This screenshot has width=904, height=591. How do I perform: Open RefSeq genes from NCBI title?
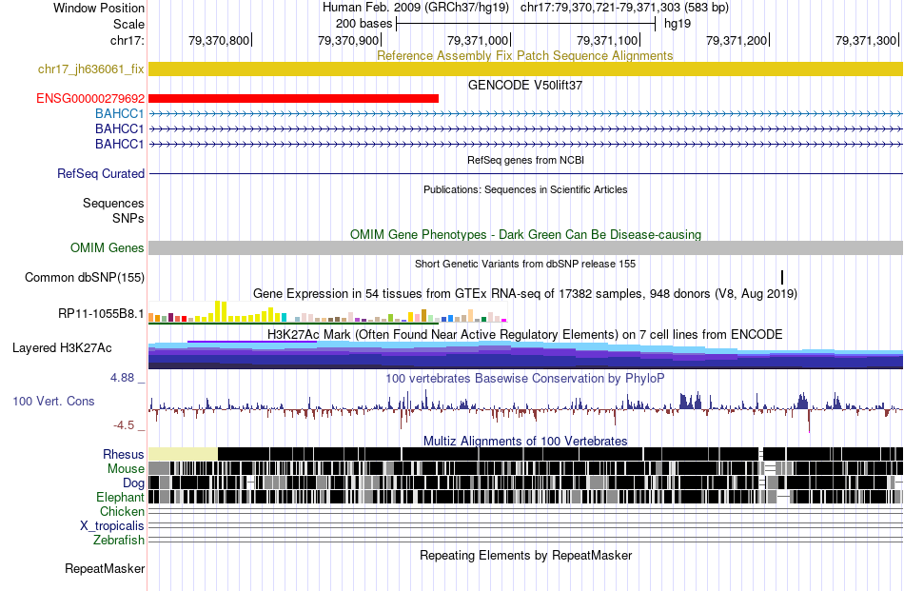(x=525, y=160)
